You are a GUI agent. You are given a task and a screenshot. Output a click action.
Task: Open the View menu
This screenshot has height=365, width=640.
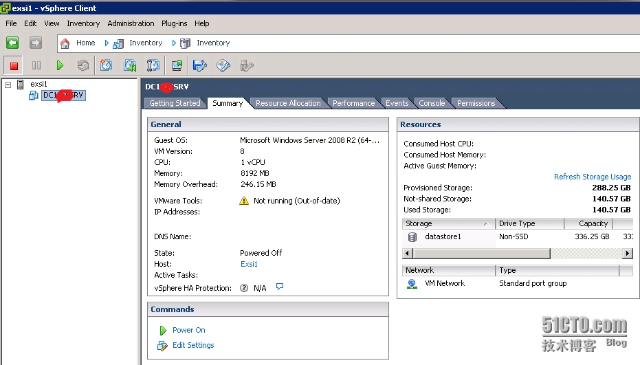pos(52,23)
